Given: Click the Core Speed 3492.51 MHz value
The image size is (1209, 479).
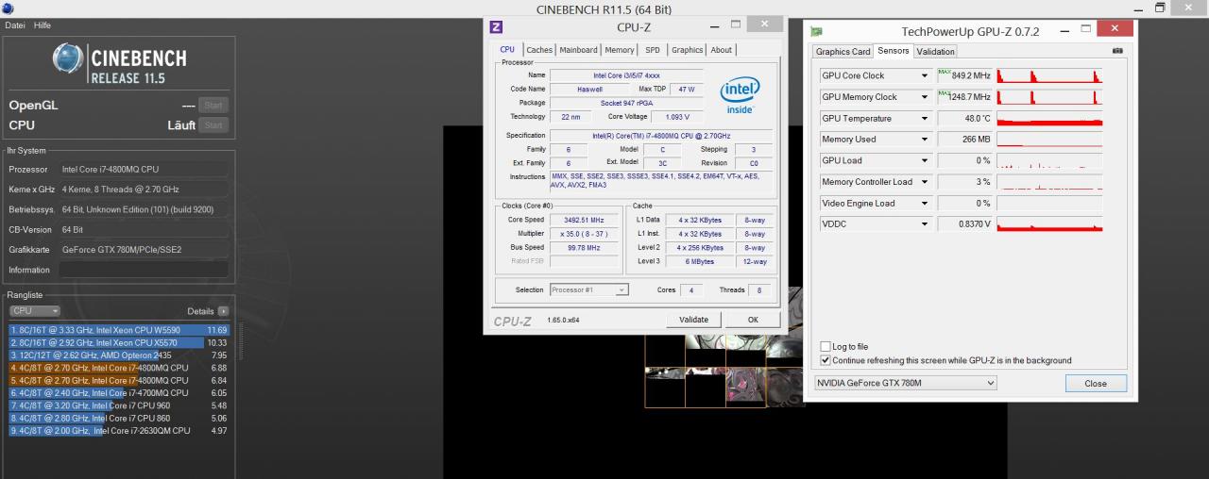Looking at the screenshot, I should [x=584, y=220].
